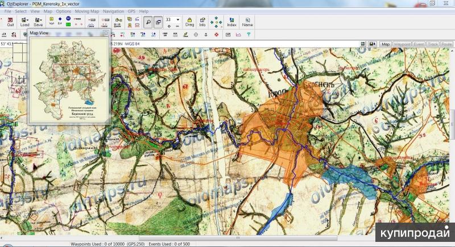Toggle the Map View window button
The width and height of the screenshot is (455, 247).
pos(158,22)
